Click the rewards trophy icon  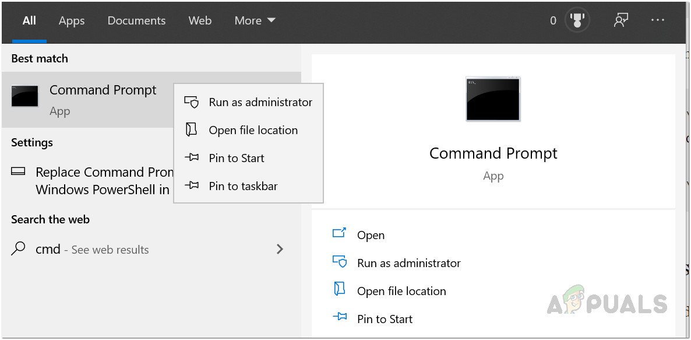[577, 21]
